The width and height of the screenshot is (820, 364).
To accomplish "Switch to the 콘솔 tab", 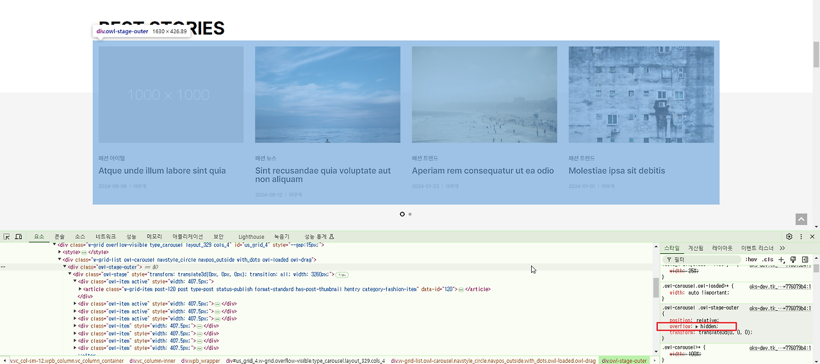I will pyautogui.click(x=60, y=237).
